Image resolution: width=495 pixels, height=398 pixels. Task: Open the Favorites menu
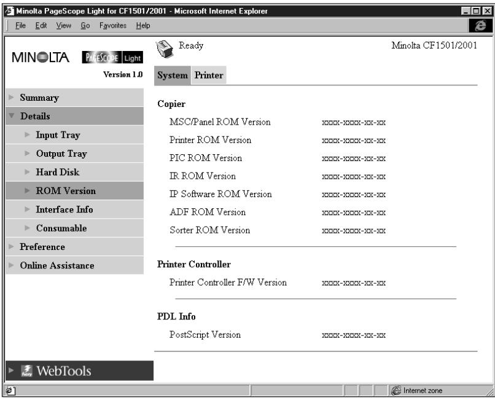coord(113,26)
